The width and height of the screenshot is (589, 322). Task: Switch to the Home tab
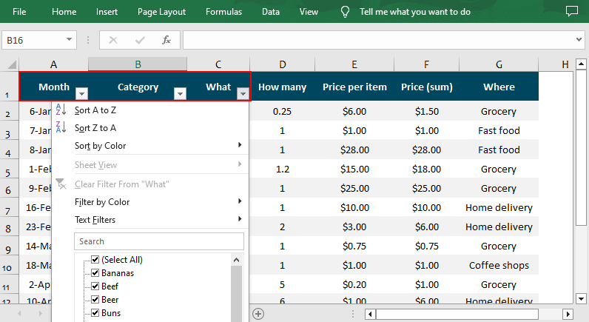[64, 12]
